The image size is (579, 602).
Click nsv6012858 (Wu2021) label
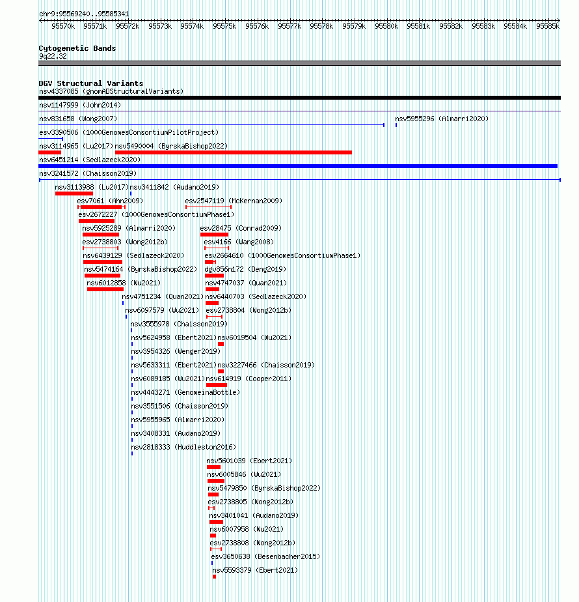(124, 283)
